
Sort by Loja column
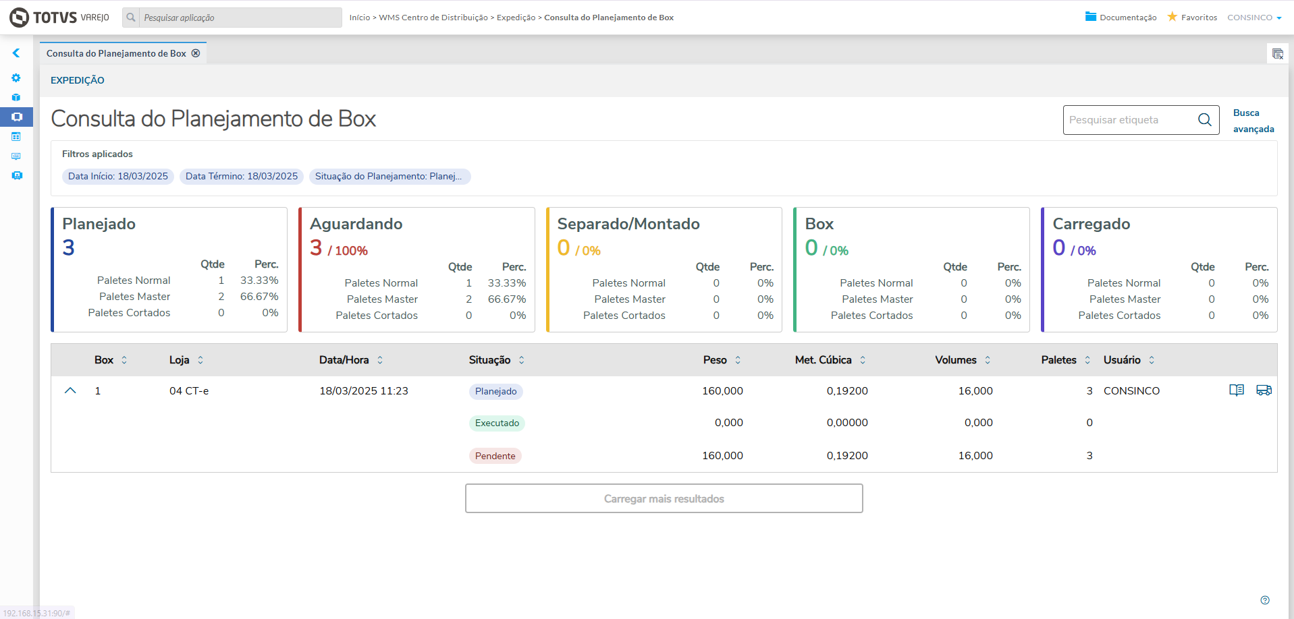(200, 360)
